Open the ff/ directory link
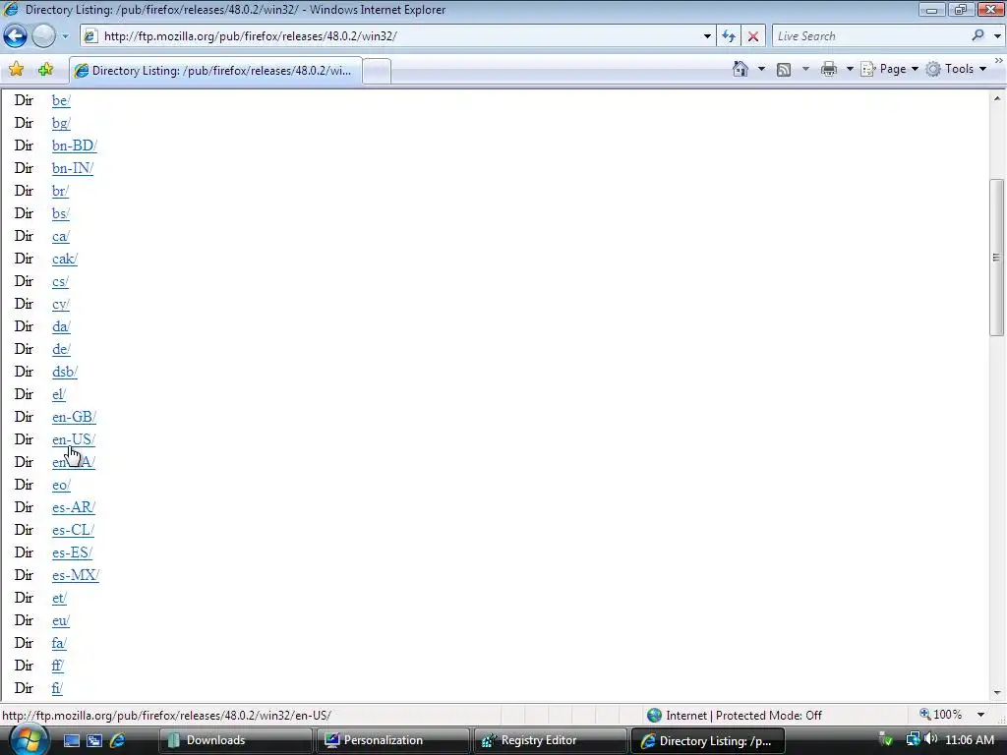 [58, 666]
